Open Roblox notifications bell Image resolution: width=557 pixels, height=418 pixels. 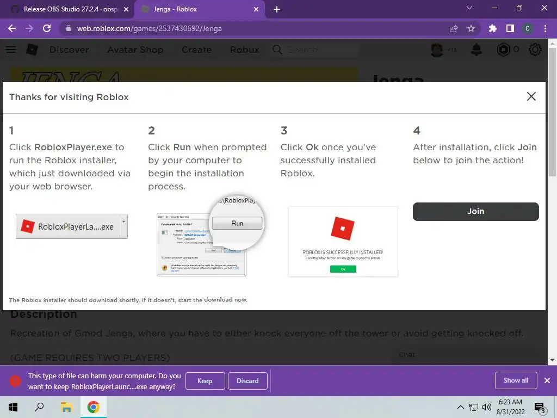click(476, 50)
